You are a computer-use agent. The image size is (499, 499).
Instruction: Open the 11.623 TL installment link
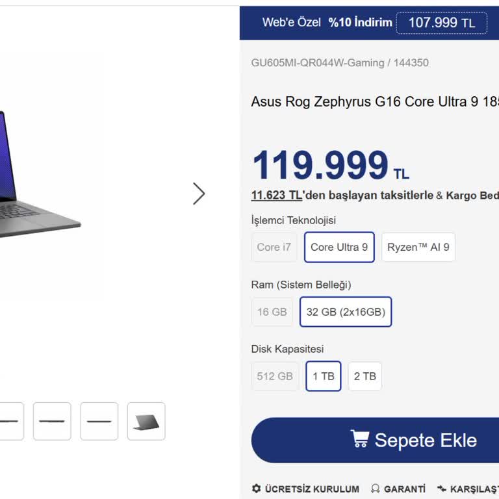277,195
